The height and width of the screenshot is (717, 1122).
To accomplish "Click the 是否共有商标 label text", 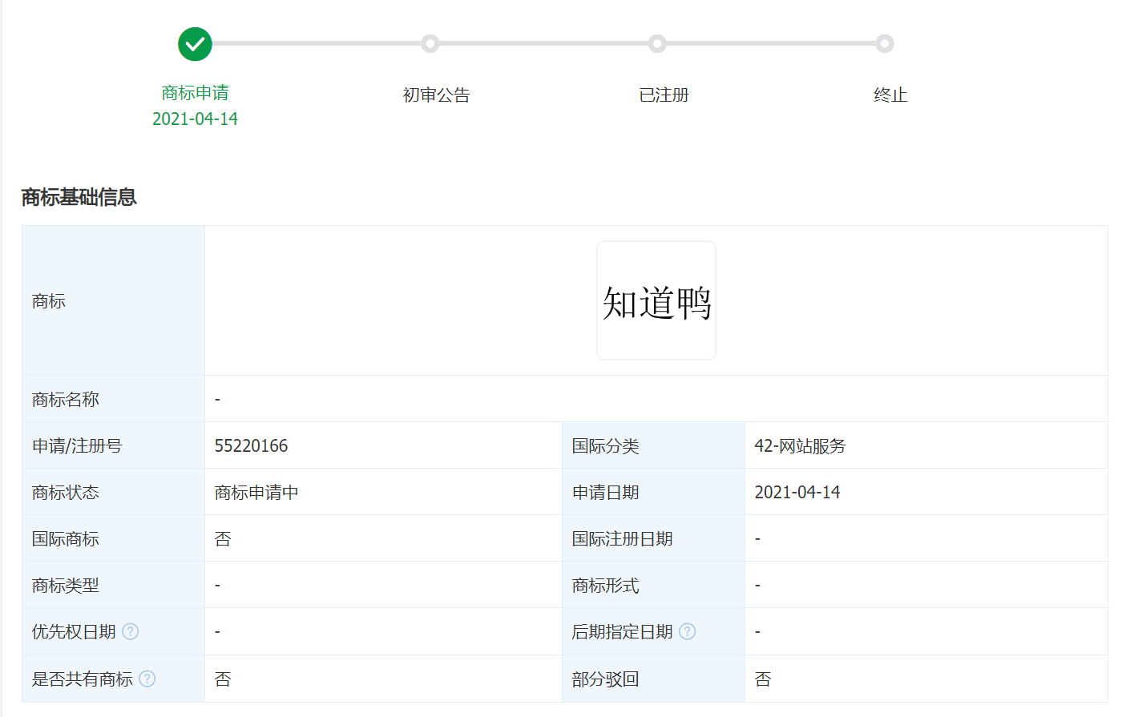I will [x=82, y=679].
